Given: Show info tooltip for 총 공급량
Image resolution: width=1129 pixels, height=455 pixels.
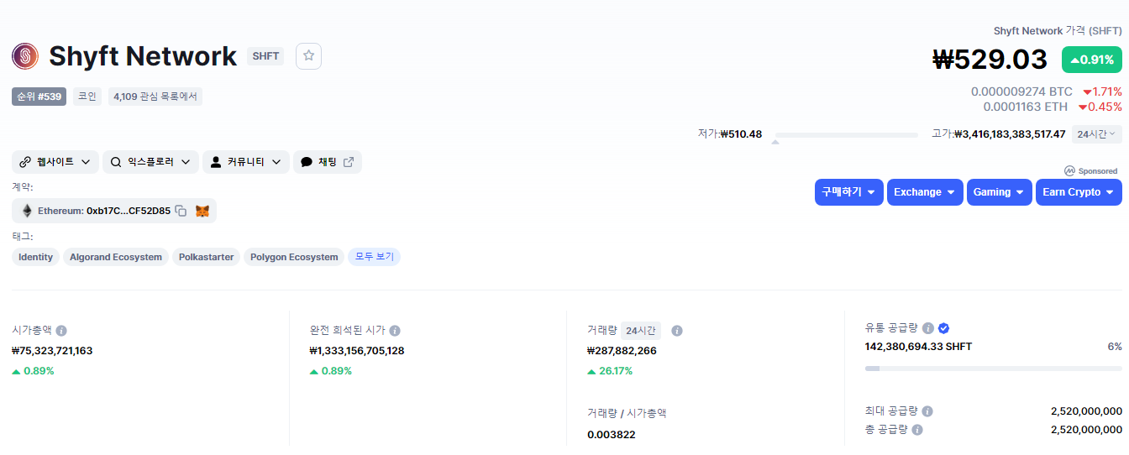Looking at the screenshot, I should 917,430.
